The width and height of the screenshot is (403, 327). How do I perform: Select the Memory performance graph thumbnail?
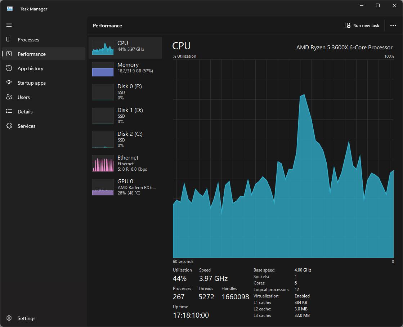tap(103, 69)
